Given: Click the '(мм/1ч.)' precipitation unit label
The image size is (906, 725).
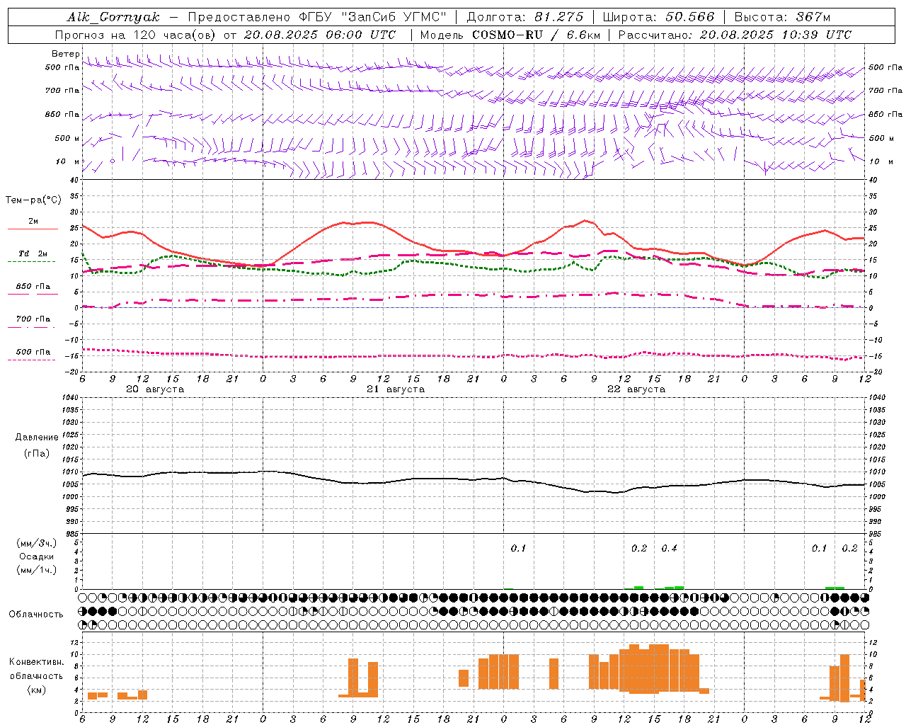Looking at the screenshot, I should [36, 570].
